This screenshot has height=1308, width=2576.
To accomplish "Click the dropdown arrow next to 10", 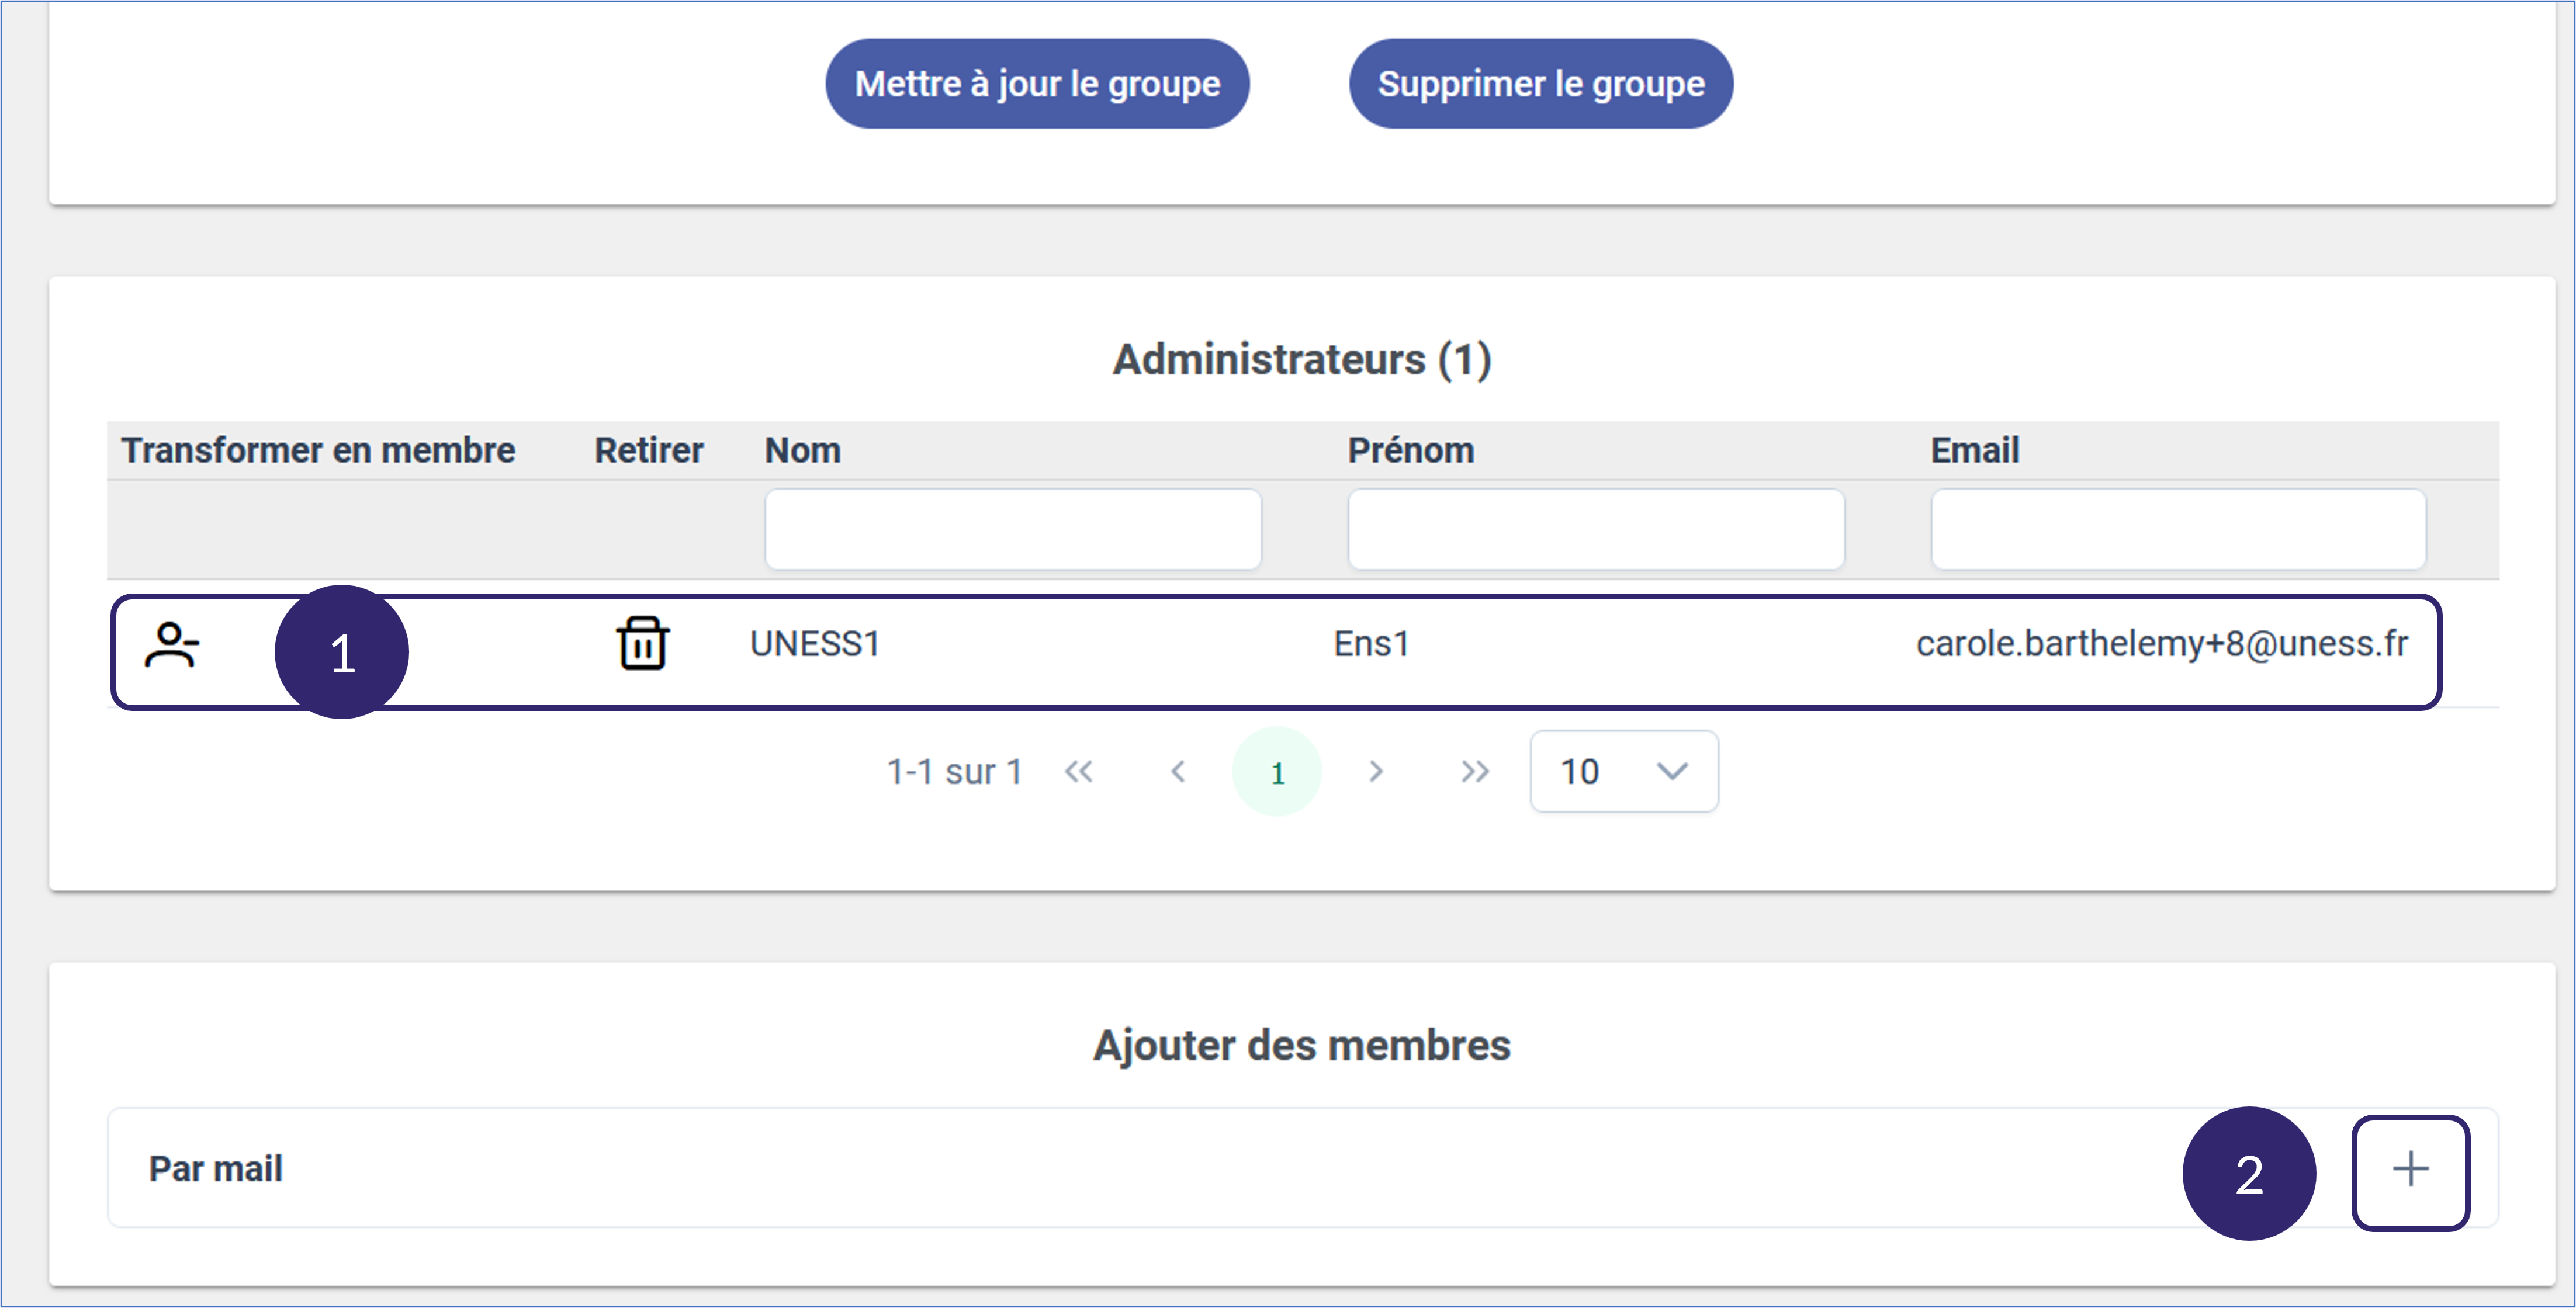I will pos(1672,771).
